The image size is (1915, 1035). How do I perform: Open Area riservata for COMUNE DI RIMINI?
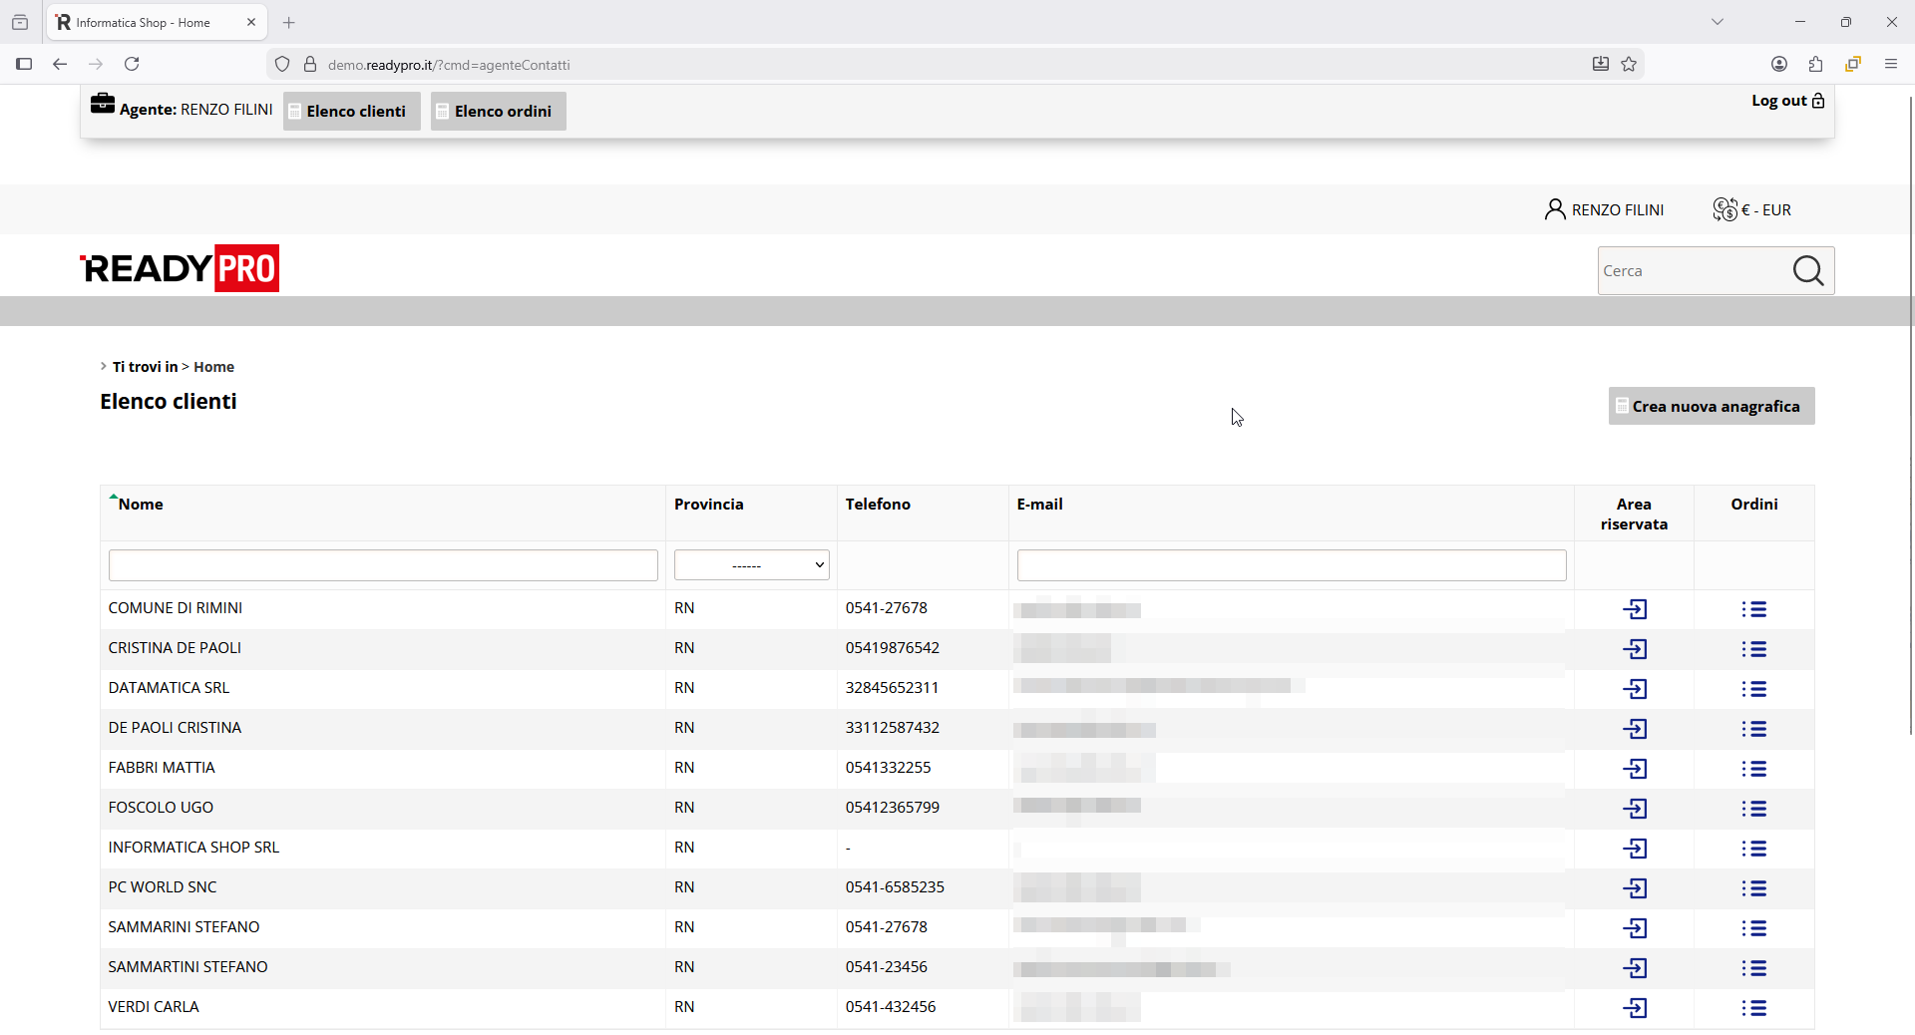point(1635,609)
